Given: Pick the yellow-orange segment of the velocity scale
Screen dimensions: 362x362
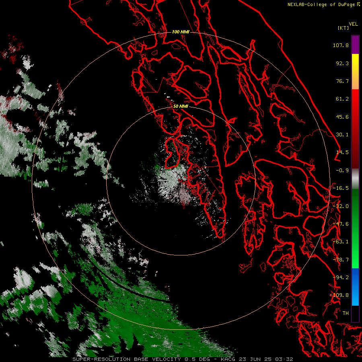Looking at the screenshot, I should pos(355,72).
